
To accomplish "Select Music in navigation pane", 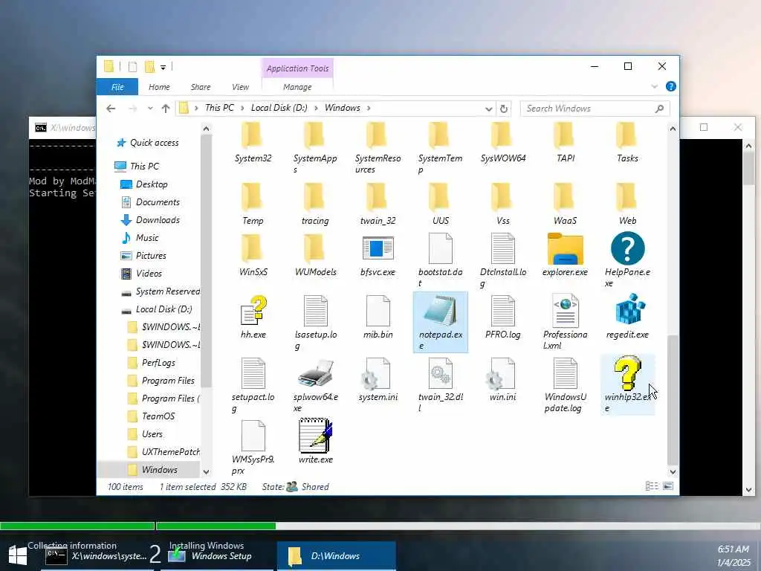I will 147,238.
